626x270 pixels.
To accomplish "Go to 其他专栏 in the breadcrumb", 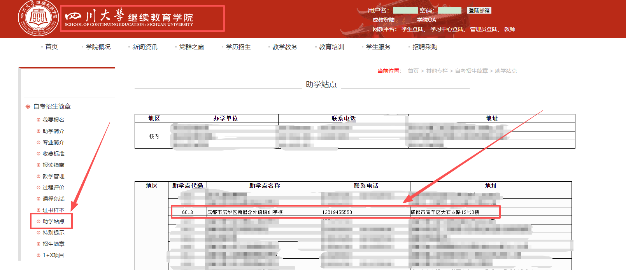I will coord(437,71).
